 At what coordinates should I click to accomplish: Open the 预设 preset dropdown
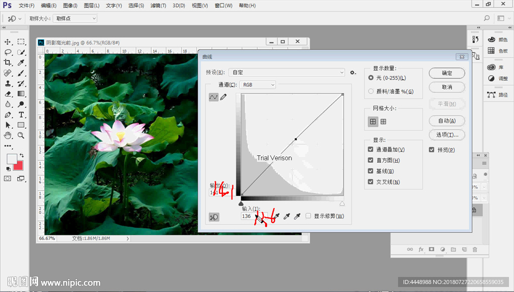[287, 73]
